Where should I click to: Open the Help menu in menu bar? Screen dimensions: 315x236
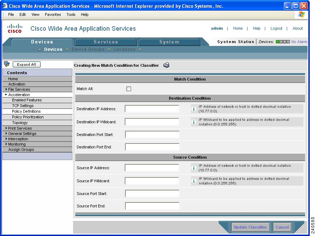[84, 14]
